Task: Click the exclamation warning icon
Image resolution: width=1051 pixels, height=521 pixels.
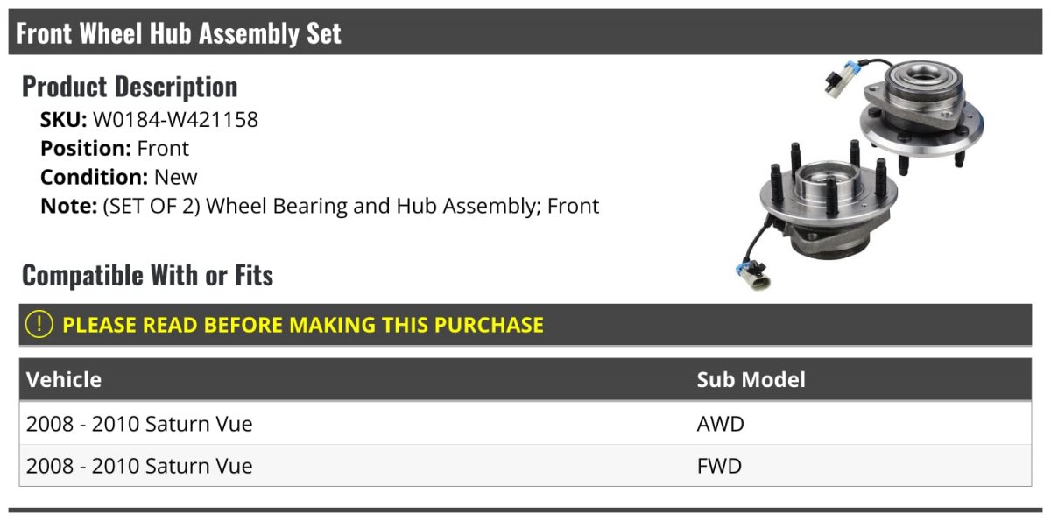Action: click(x=39, y=325)
